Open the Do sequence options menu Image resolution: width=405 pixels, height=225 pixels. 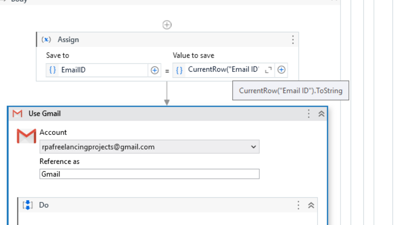[x=299, y=205]
